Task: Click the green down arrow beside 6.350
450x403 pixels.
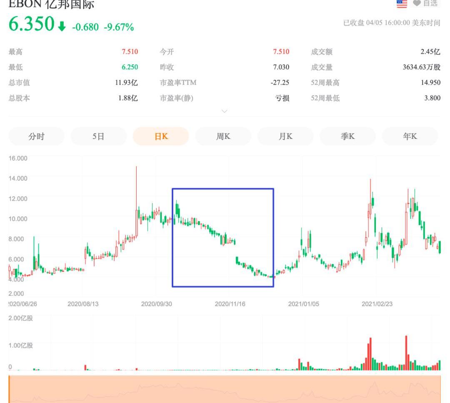Action: tap(62, 27)
